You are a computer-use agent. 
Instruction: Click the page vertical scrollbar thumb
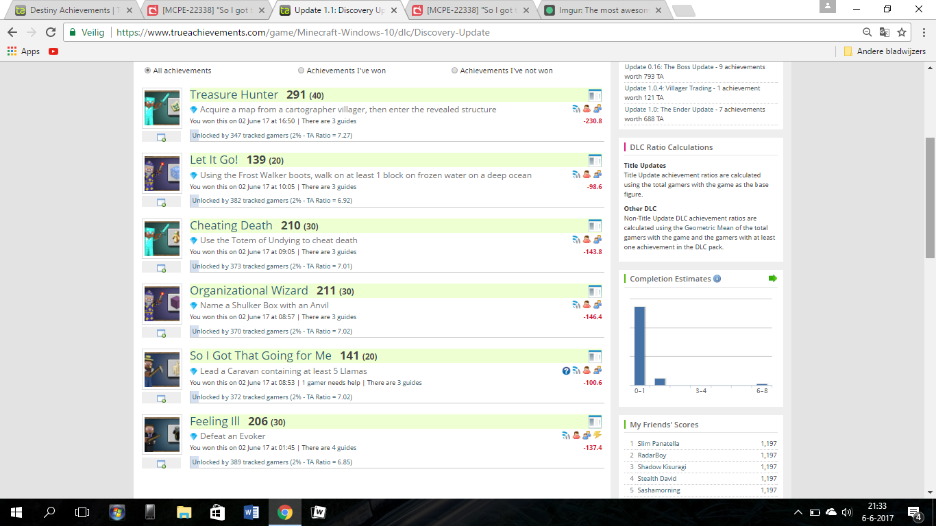coord(930,197)
